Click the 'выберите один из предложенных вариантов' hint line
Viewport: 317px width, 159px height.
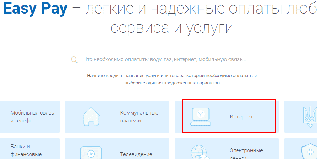click(172, 83)
